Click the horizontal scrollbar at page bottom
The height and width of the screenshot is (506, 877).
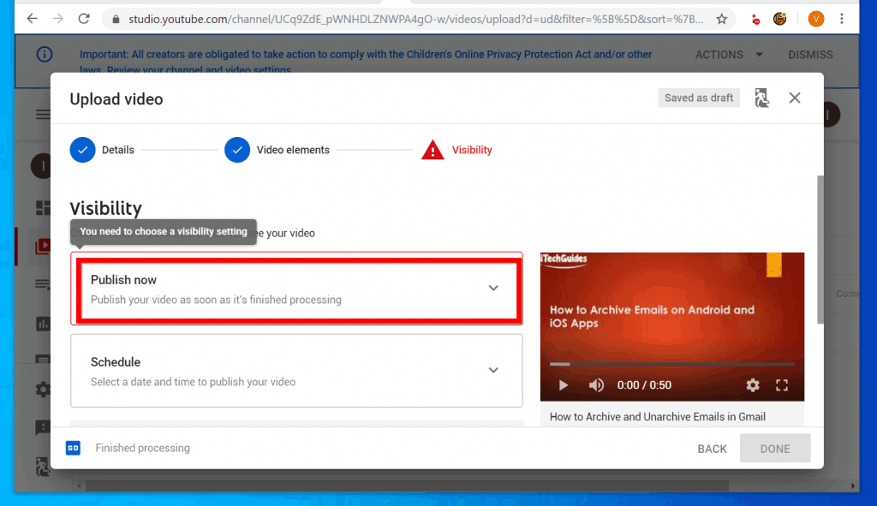click(x=407, y=485)
